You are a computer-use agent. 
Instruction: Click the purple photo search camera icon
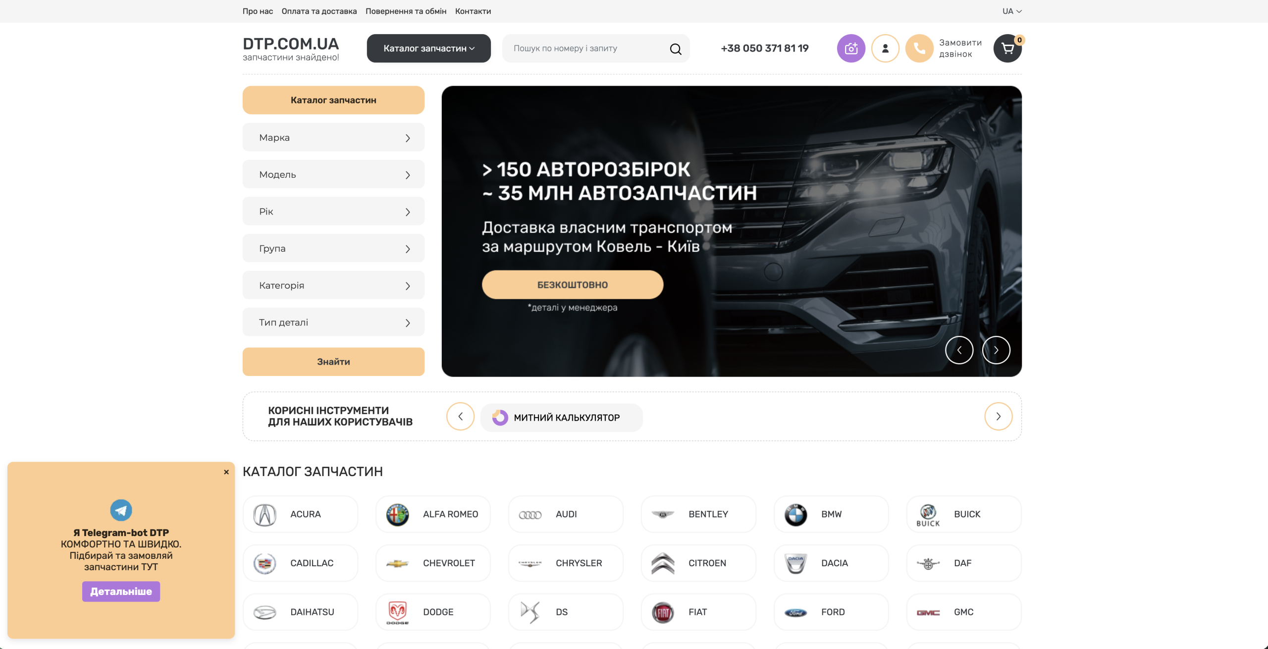click(851, 48)
